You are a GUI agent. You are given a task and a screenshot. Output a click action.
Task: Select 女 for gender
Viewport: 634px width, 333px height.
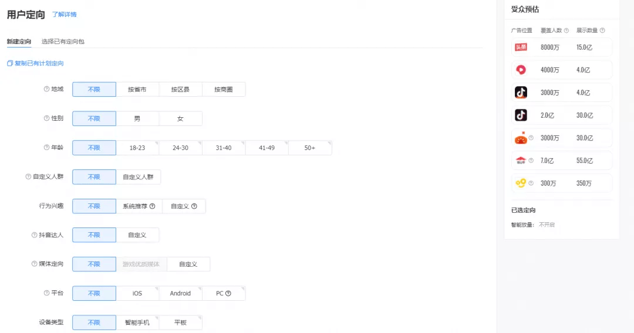coord(180,118)
